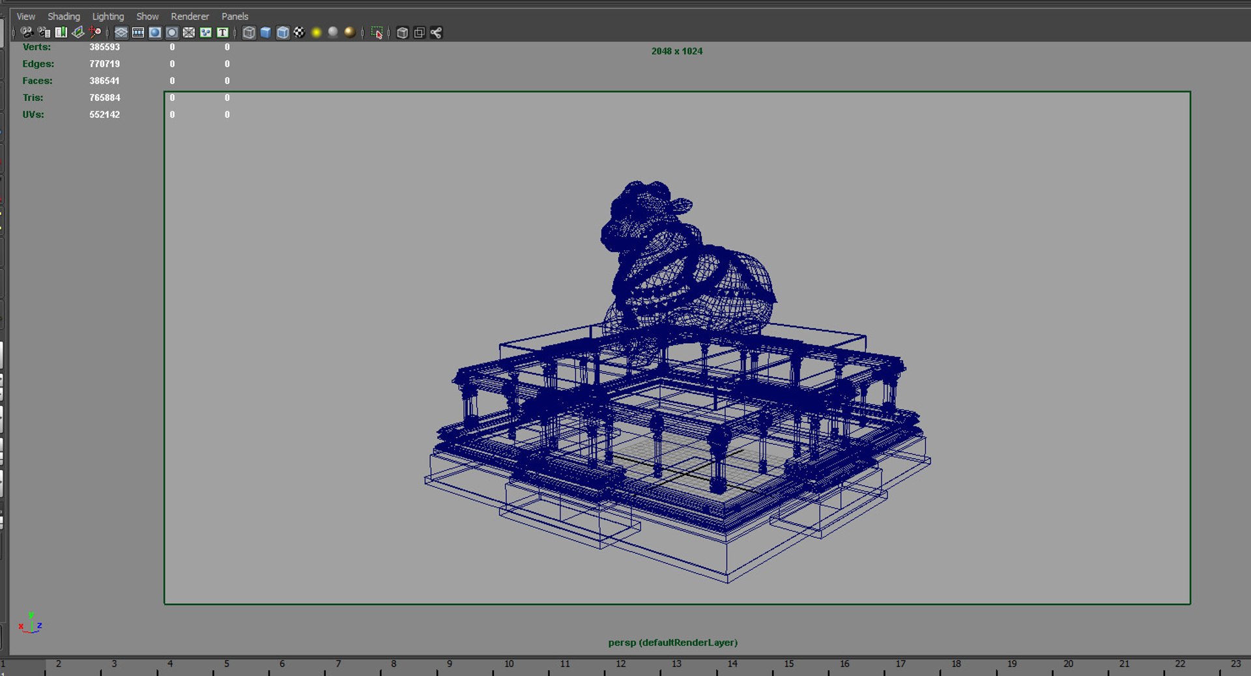Jump to frame 8 on the timeline
The image size is (1251, 676).
pos(394,664)
